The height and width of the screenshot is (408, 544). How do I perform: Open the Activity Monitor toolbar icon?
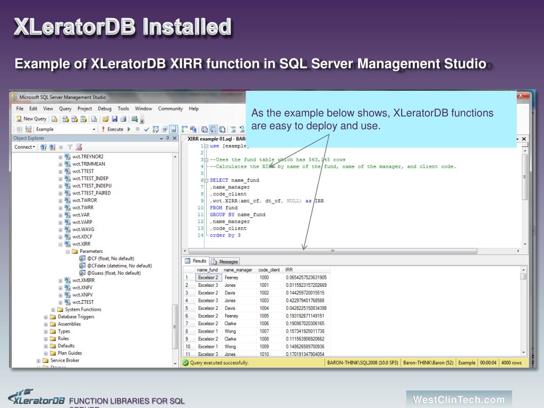[x=134, y=119]
